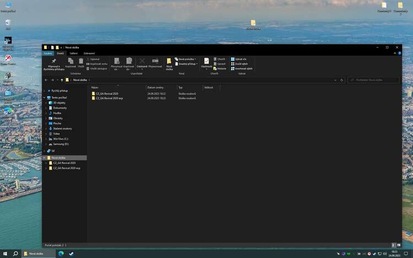The image size is (413, 258).
Task: Click Kopírovat do ribbon button
Action: (129, 64)
